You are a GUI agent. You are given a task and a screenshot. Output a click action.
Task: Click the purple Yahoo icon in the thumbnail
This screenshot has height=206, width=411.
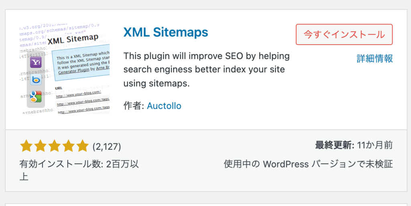tap(36, 62)
